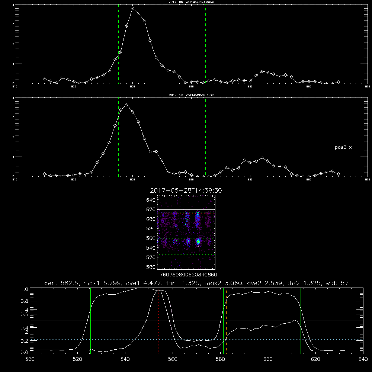Click 'cent 582.5' in the stats line

point(62,283)
